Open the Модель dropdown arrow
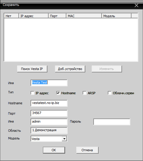The height and width of the screenshot is (161, 143). [64, 139]
